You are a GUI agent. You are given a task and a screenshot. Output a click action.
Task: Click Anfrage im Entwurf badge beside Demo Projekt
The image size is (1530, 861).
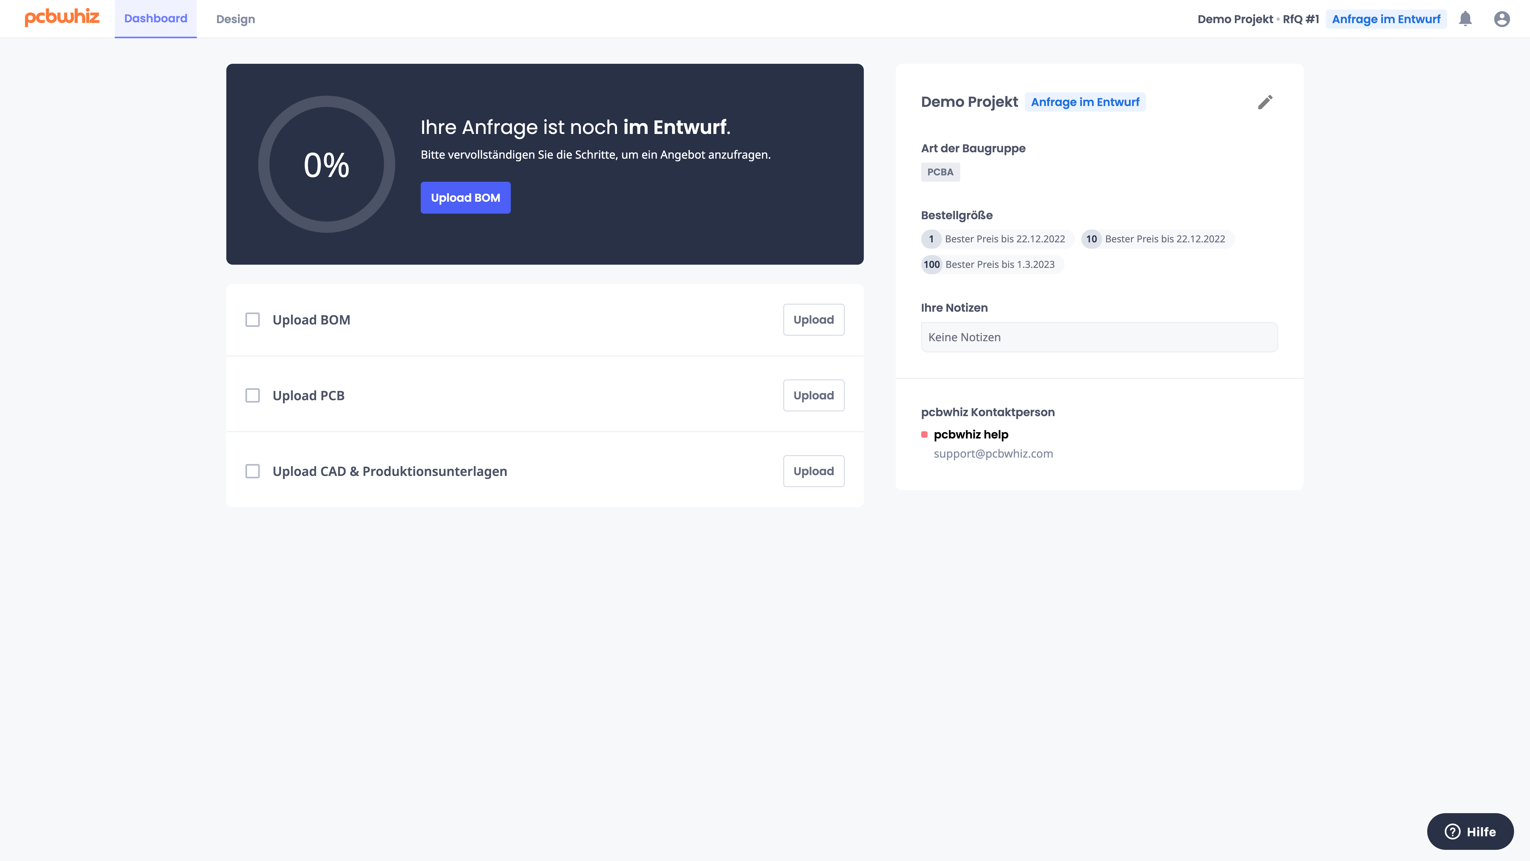(1085, 102)
